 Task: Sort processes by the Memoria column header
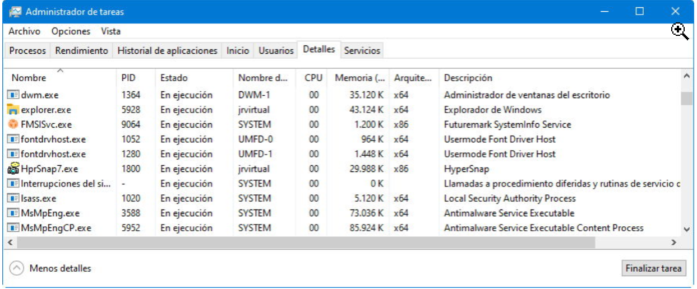[360, 78]
